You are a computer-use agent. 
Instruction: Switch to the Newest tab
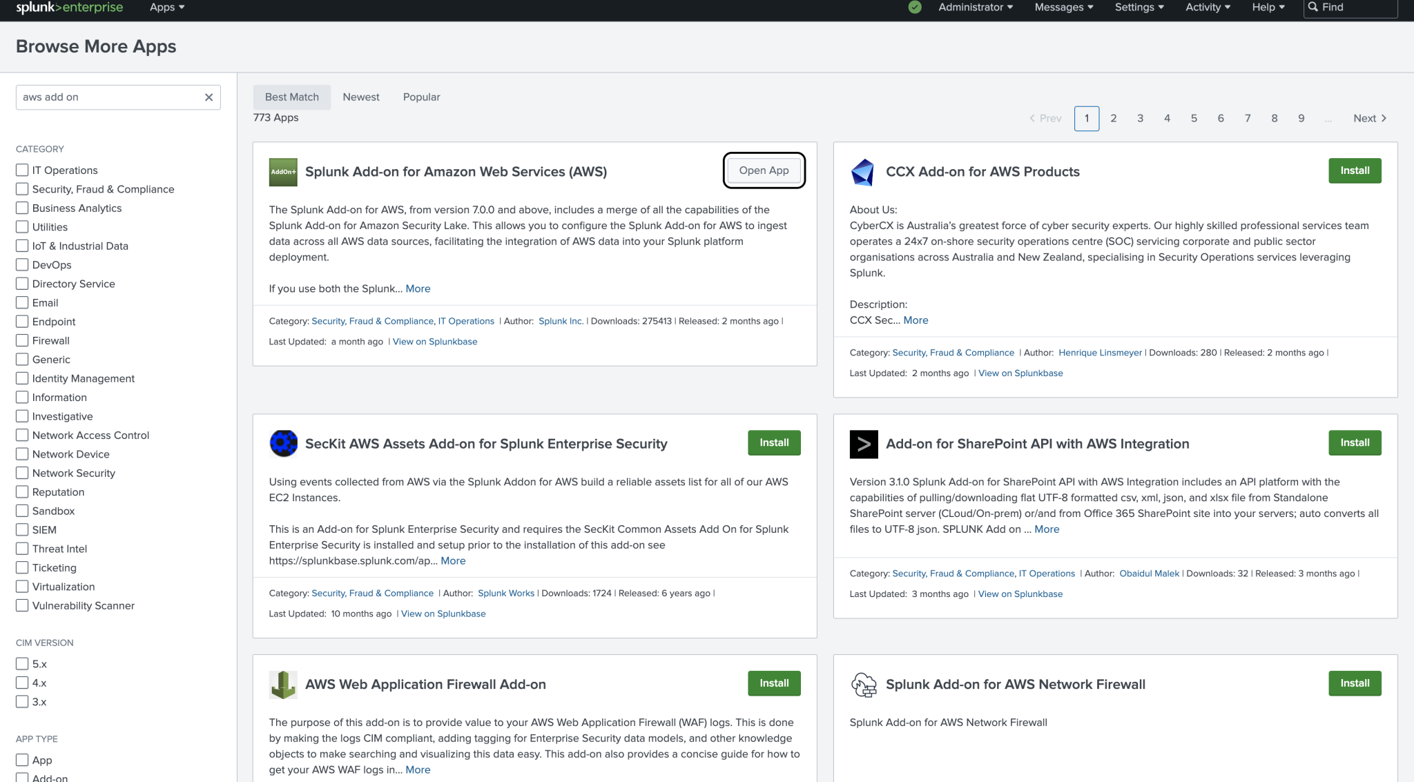[x=360, y=97]
